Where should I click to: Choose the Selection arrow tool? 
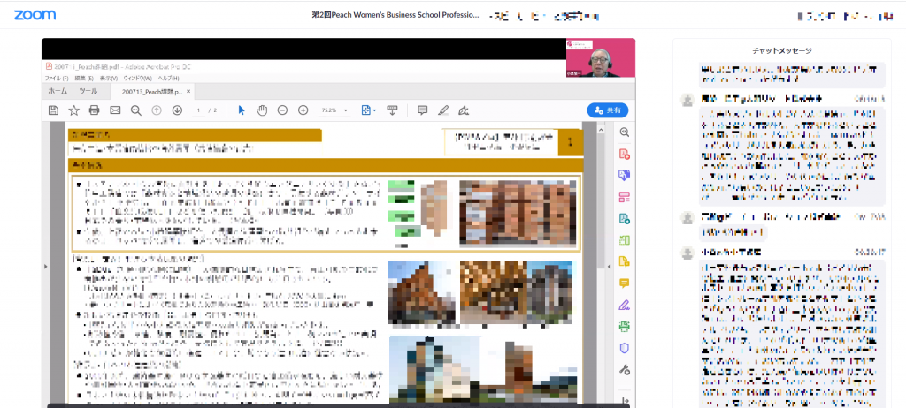242,110
